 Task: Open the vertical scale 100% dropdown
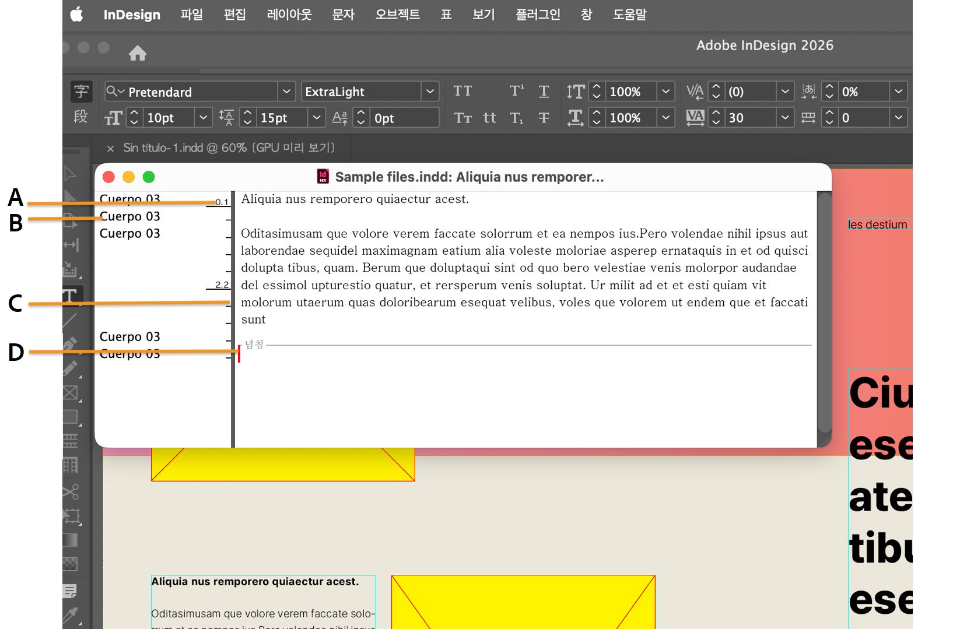click(x=665, y=92)
